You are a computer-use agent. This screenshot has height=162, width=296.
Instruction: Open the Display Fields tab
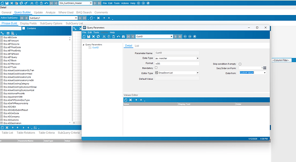[28, 24]
